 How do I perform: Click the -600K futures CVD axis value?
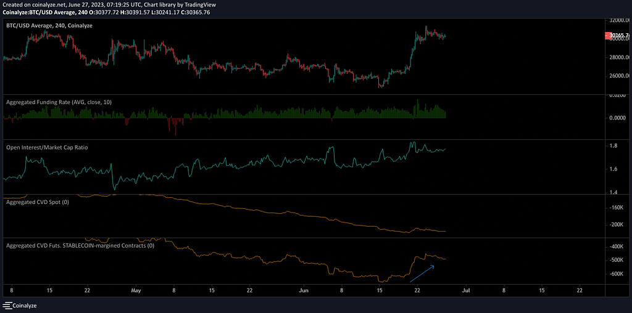617,274
